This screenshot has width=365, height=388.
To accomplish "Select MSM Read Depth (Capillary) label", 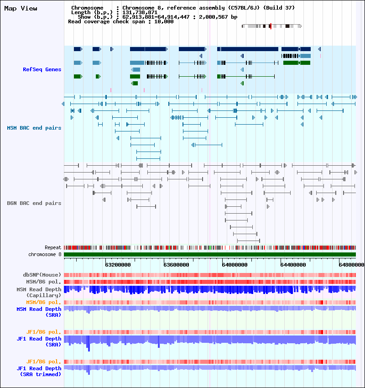I will [39, 292].
